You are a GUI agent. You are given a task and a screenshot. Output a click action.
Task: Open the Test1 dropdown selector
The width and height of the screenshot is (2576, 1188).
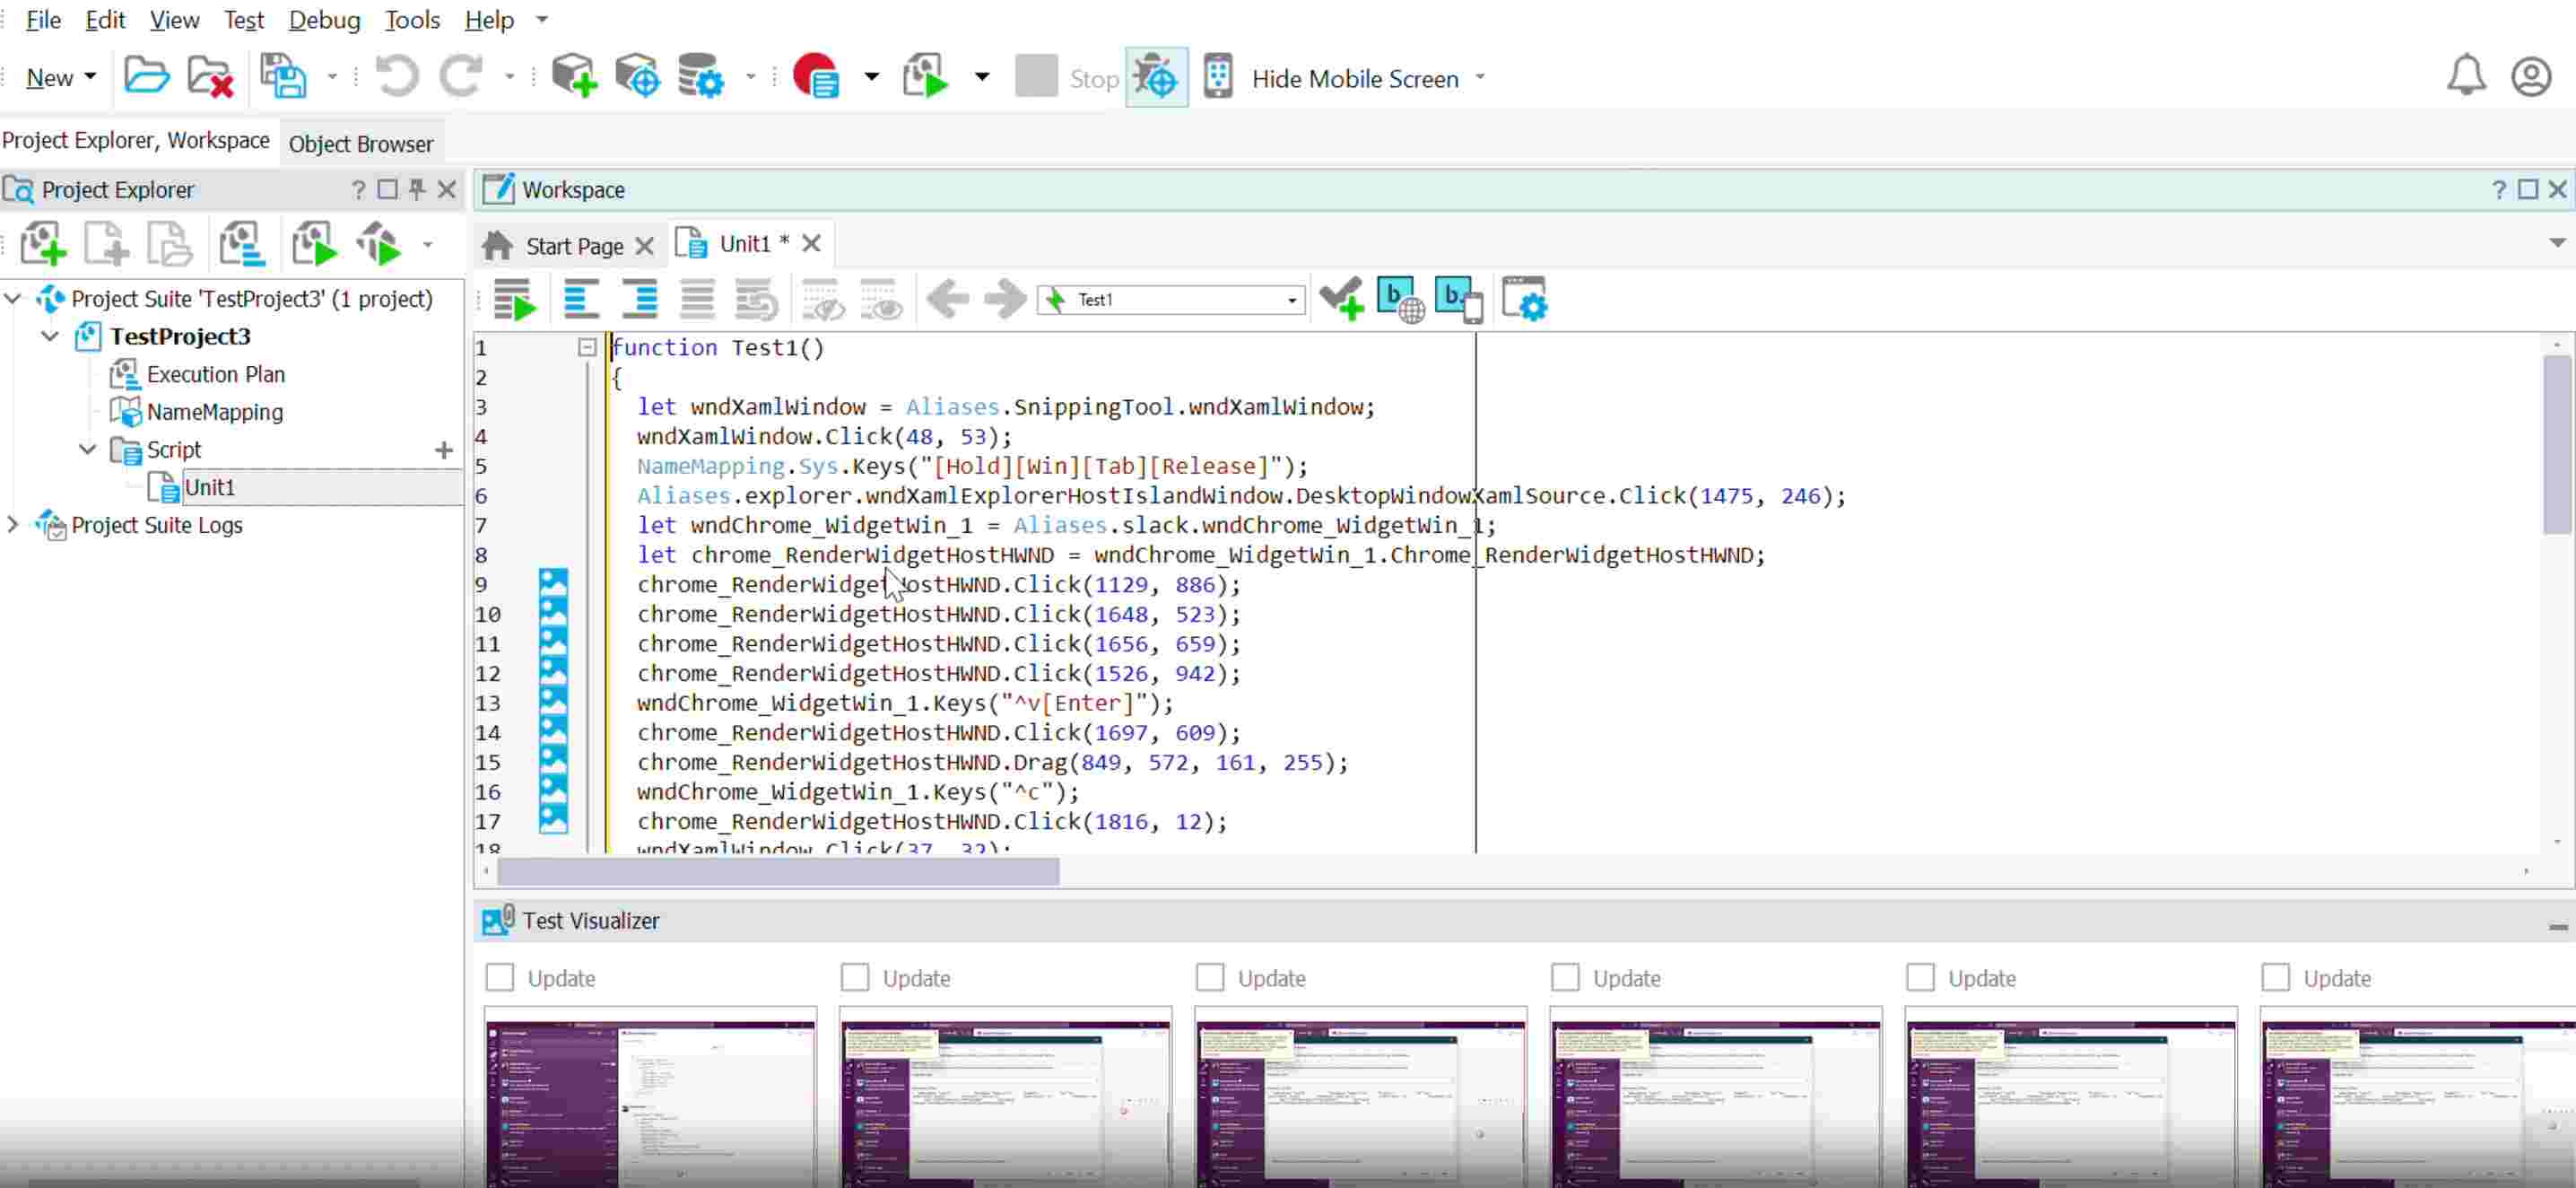click(1290, 299)
